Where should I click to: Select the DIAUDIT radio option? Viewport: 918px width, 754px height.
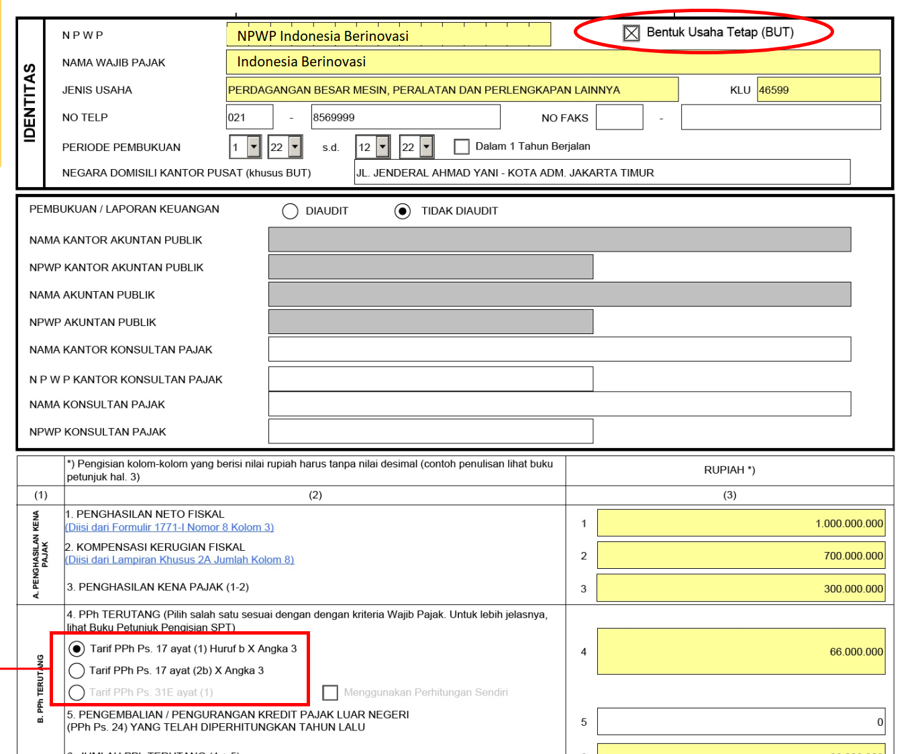point(290,211)
